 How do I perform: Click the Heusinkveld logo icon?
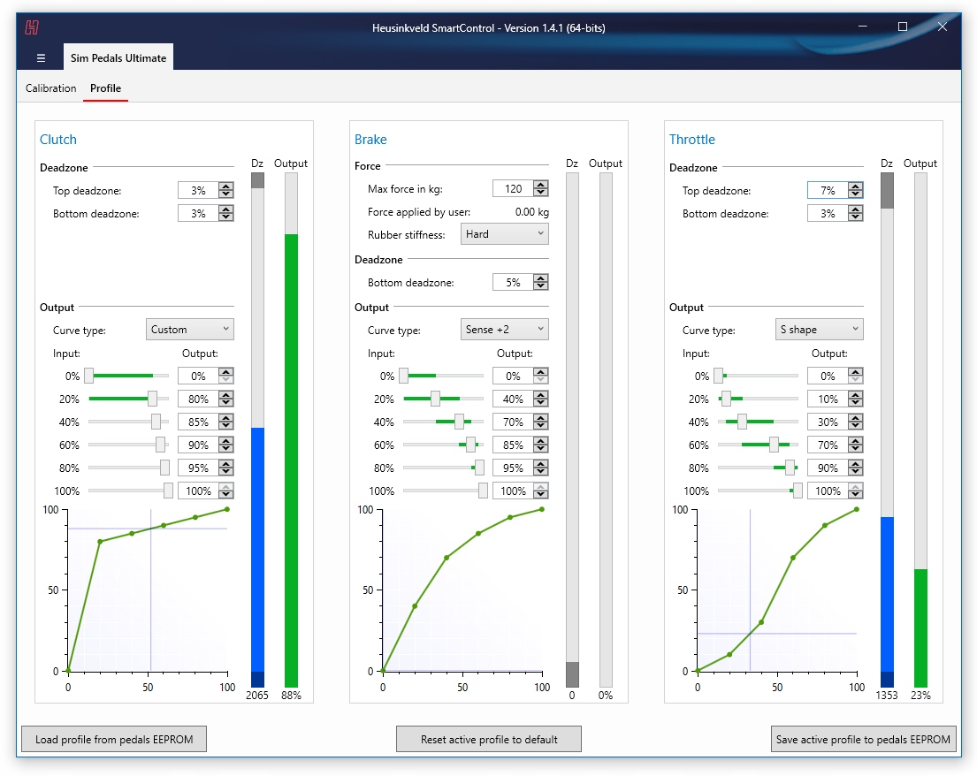click(32, 27)
